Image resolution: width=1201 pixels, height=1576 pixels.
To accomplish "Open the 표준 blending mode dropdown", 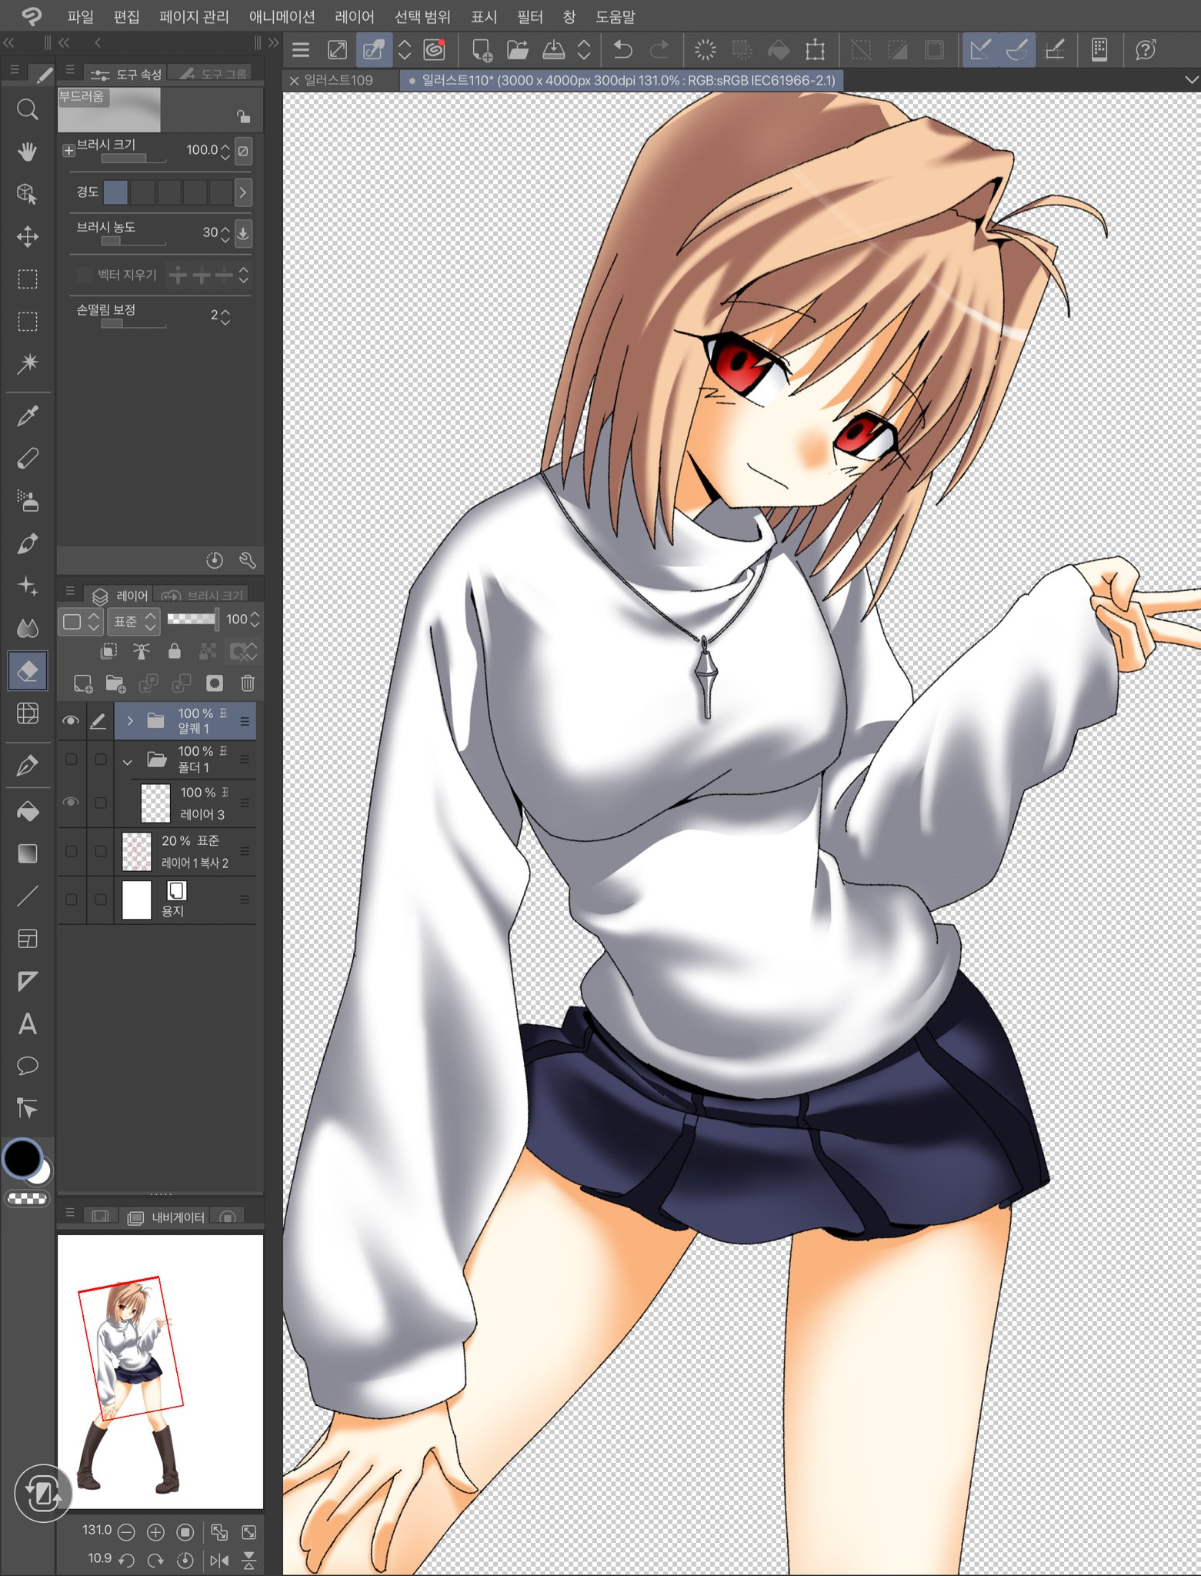I will (133, 621).
